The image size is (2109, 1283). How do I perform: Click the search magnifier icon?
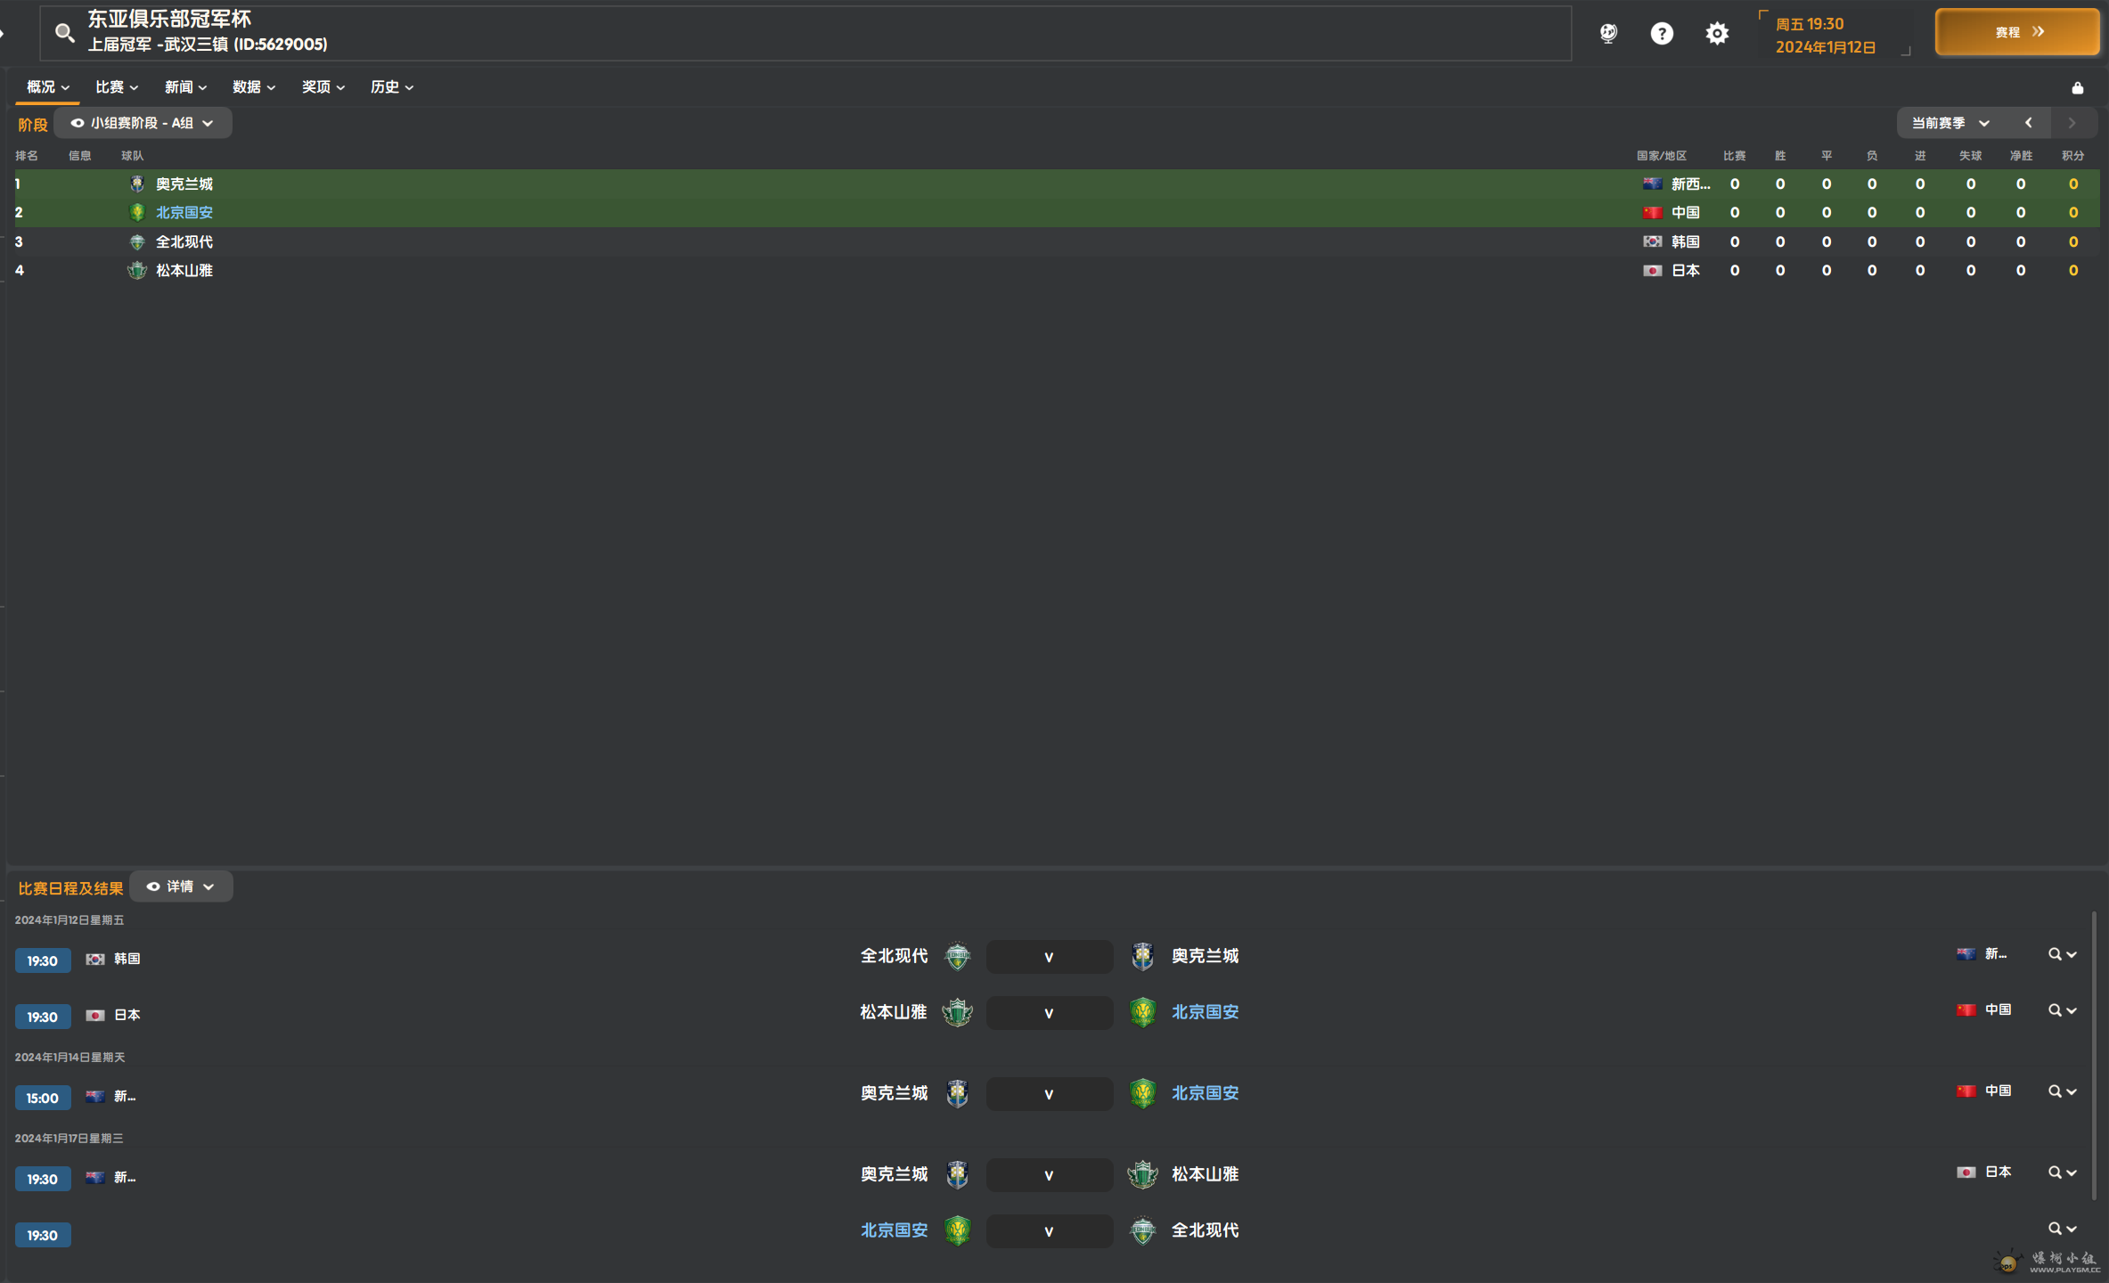click(x=64, y=33)
